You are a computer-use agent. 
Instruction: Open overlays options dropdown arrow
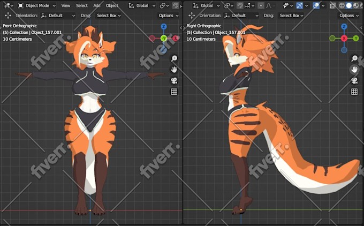tap(323, 5)
